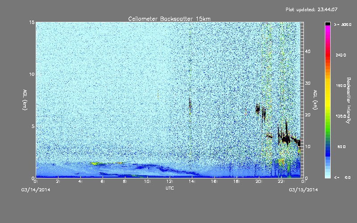Click the colorbar value 120.0
Screen dimensions: 357x223
pyautogui.click(x=341, y=116)
